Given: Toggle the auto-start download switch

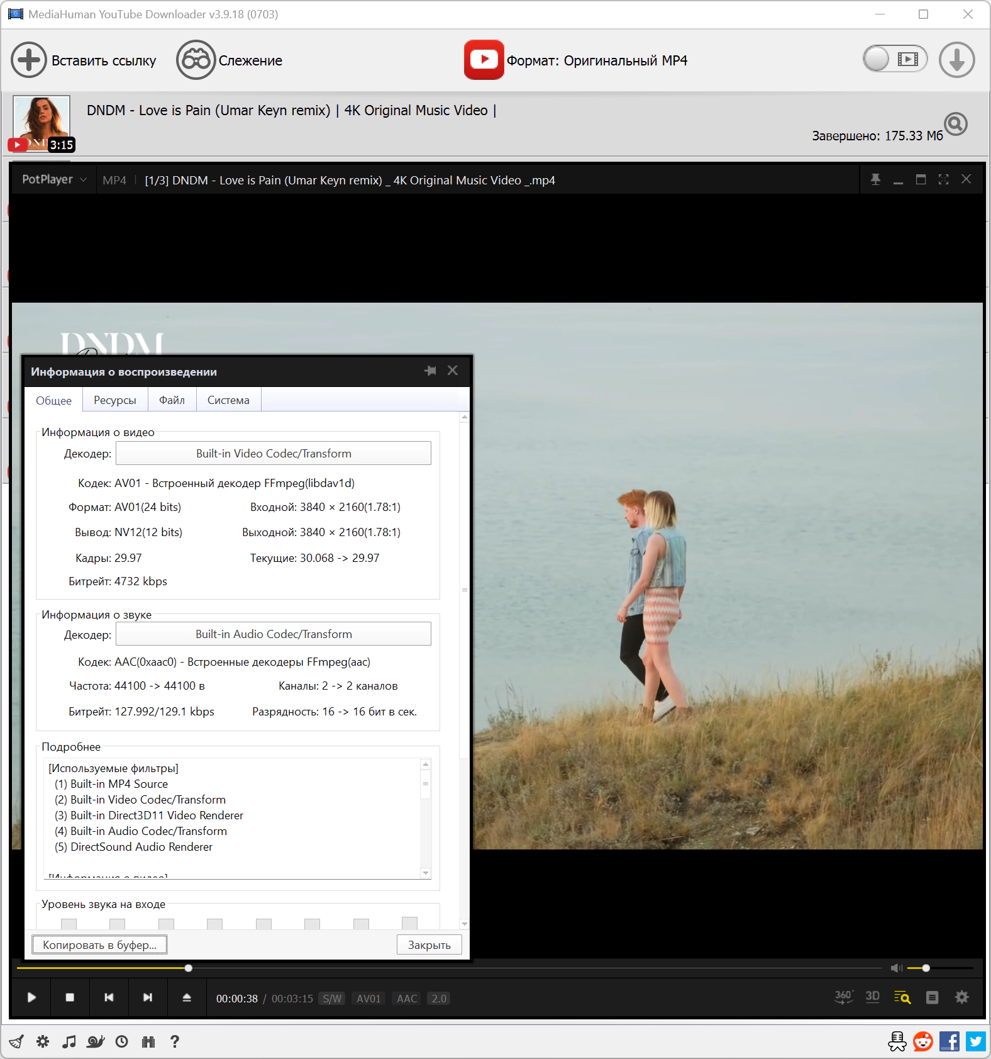Looking at the screenshot, I should (894, 60).
